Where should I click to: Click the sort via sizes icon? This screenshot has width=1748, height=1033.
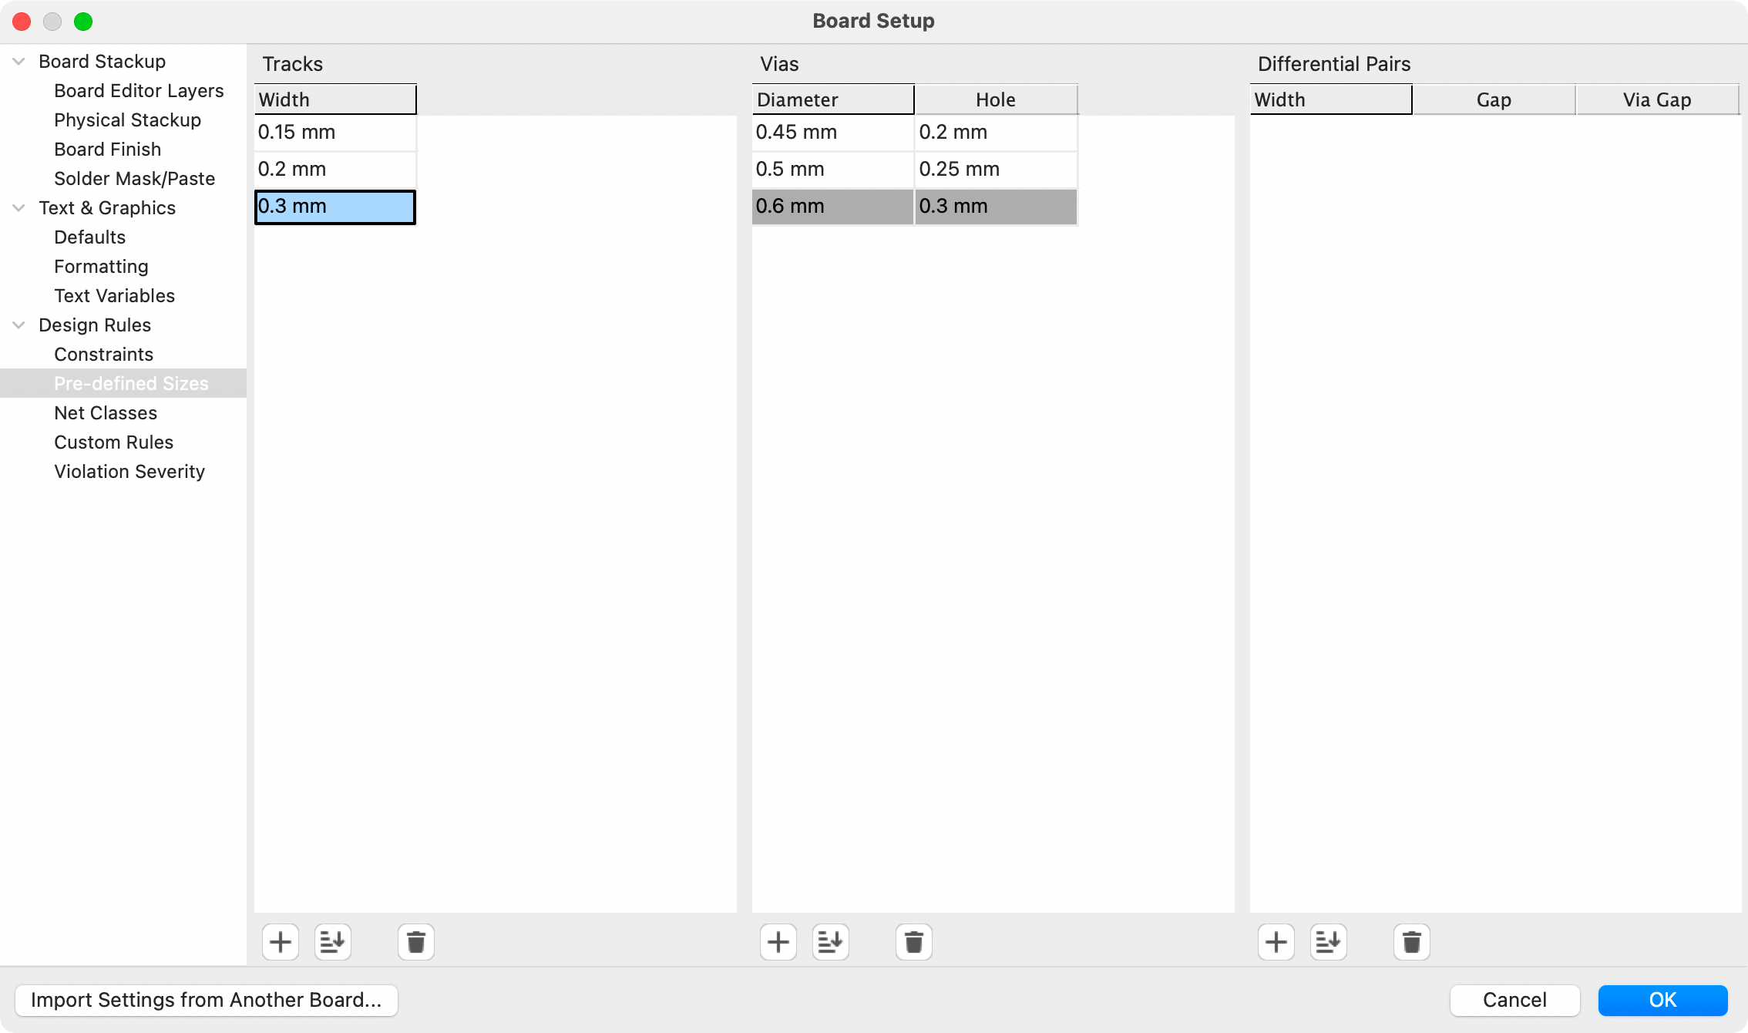829,942
